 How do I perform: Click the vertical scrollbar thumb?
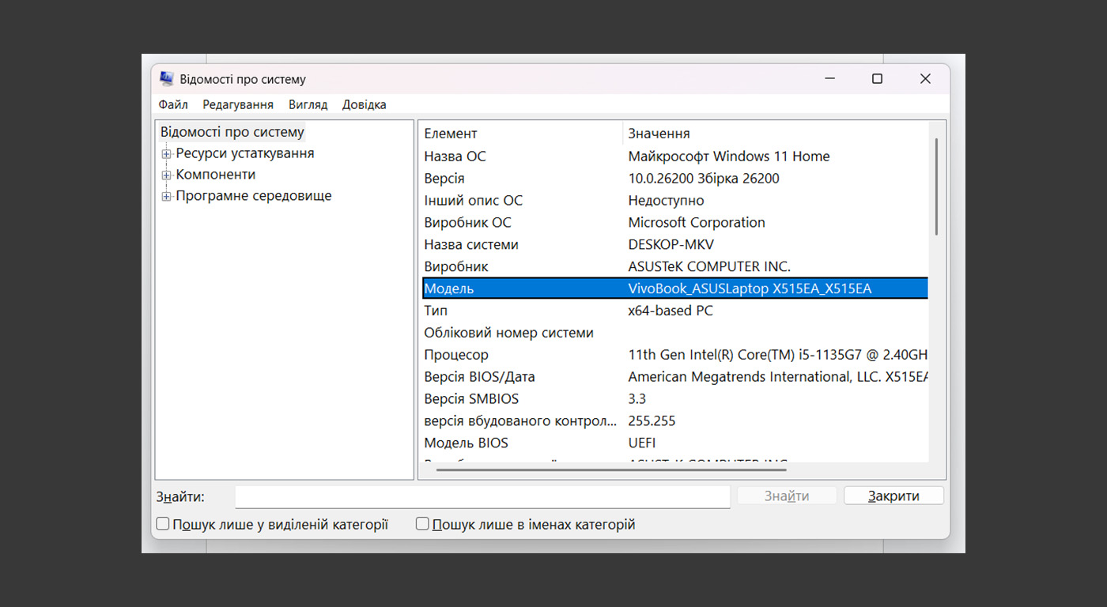coord(936,187)
